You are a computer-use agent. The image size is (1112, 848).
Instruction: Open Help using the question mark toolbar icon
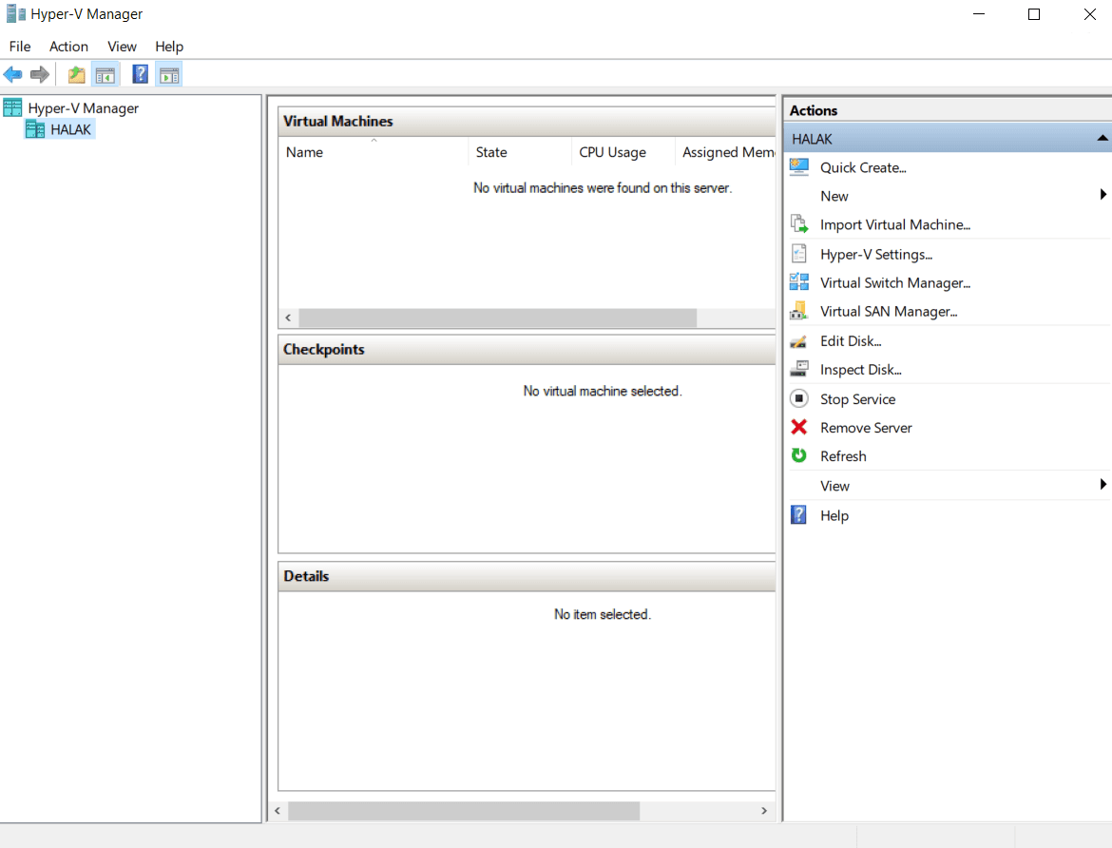140,73
